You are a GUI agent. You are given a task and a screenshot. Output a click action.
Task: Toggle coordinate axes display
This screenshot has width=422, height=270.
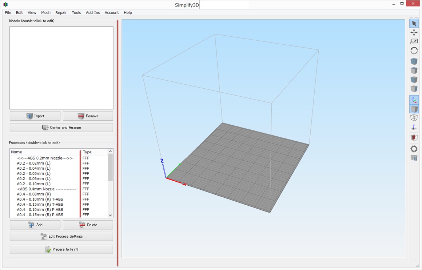point(414,100)
